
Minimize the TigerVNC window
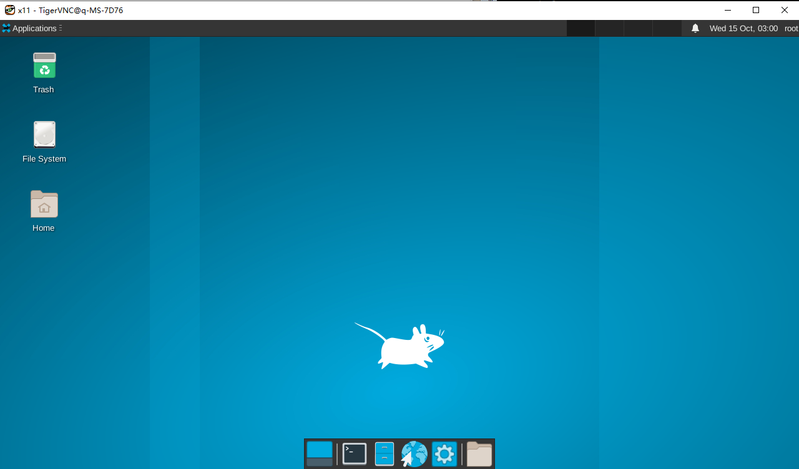[x=727, y=10]
